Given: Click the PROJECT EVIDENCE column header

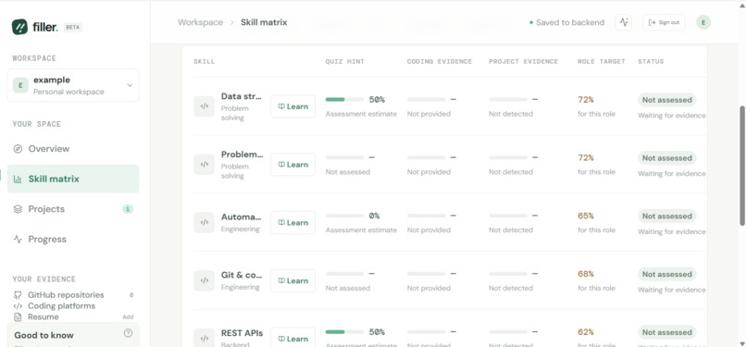Looking at the screenshot, I should (x=523, y=62).
